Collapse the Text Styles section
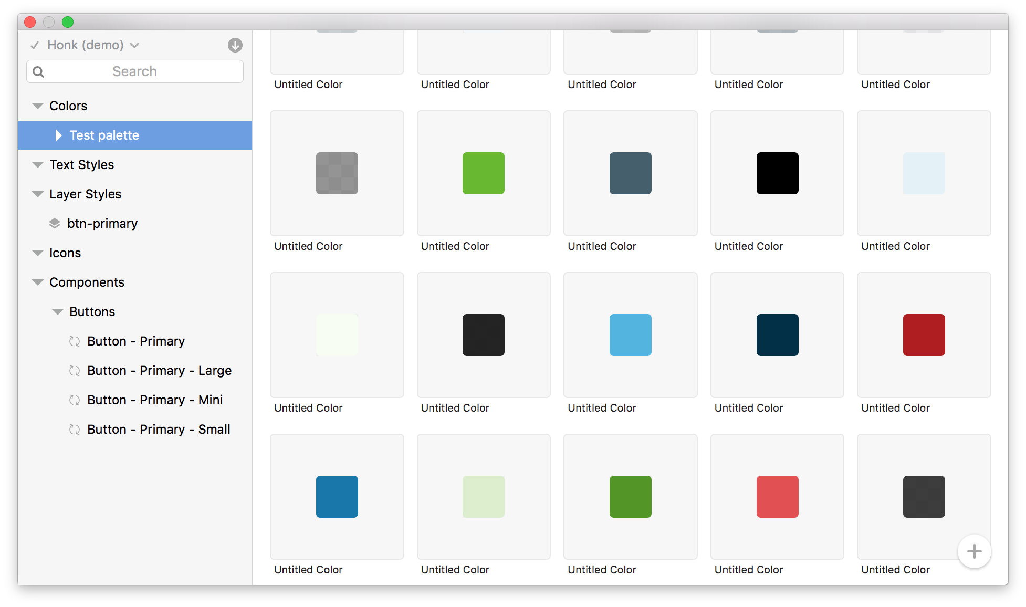 37,165
